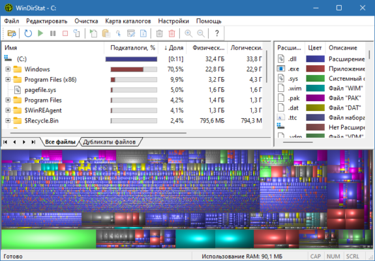375x261 pixels.
Task: Click the Refresh Selected icon
Action: click(77, 33)
